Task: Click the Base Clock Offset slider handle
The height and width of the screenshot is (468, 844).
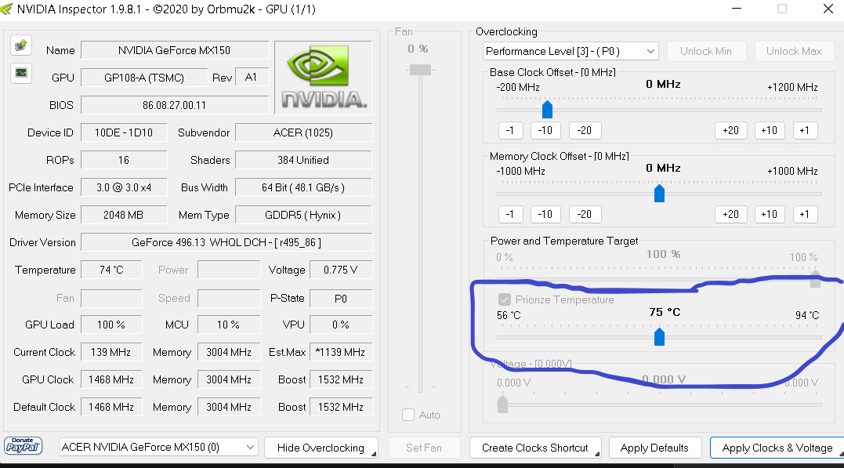Action: (548, 109)
